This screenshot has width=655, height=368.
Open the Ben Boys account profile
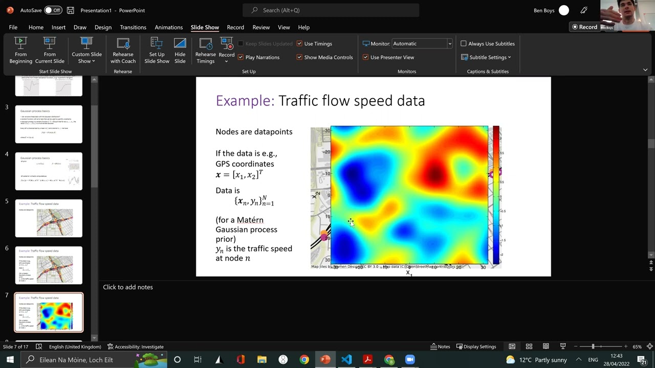coord(551,10)
